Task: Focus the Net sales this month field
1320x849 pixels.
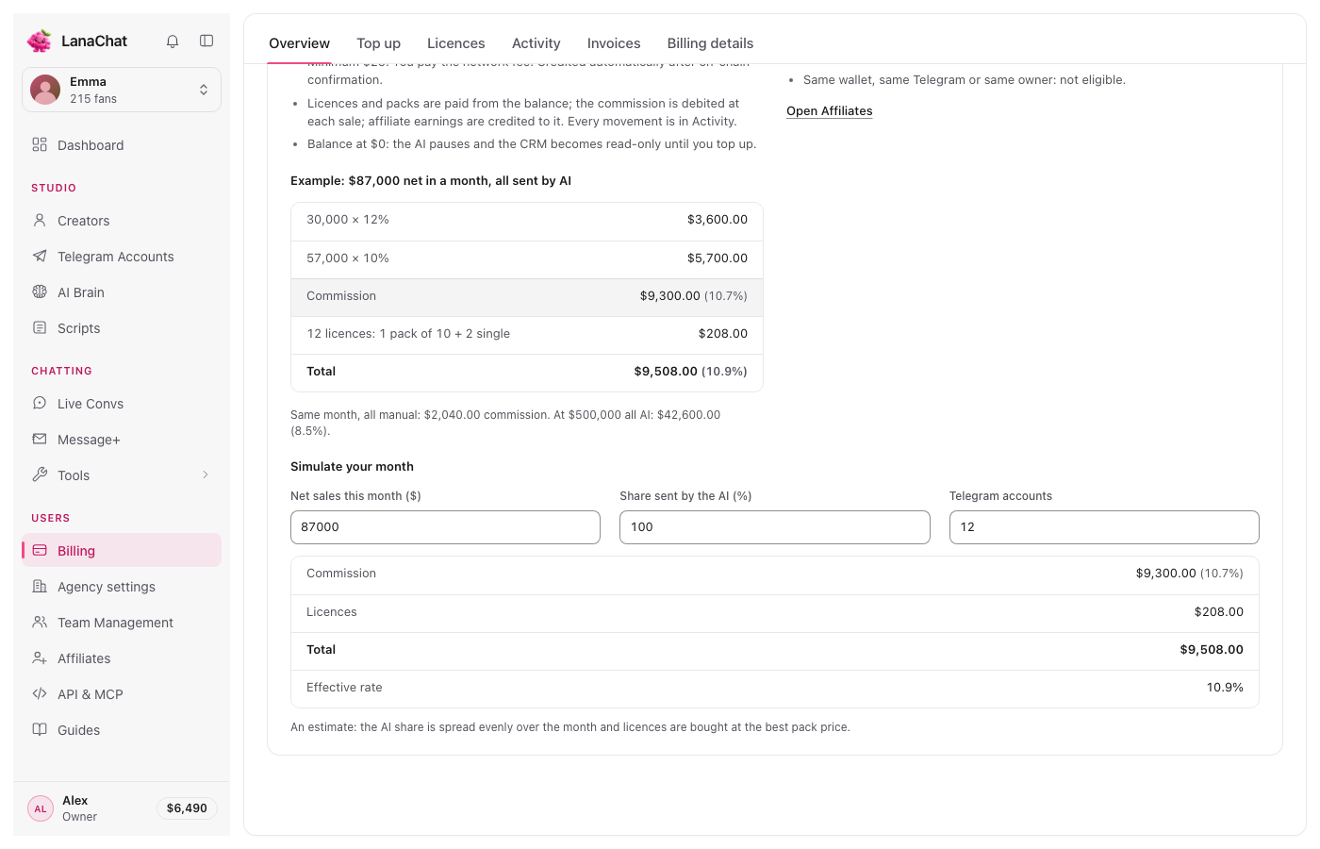Action: point(445,527)
